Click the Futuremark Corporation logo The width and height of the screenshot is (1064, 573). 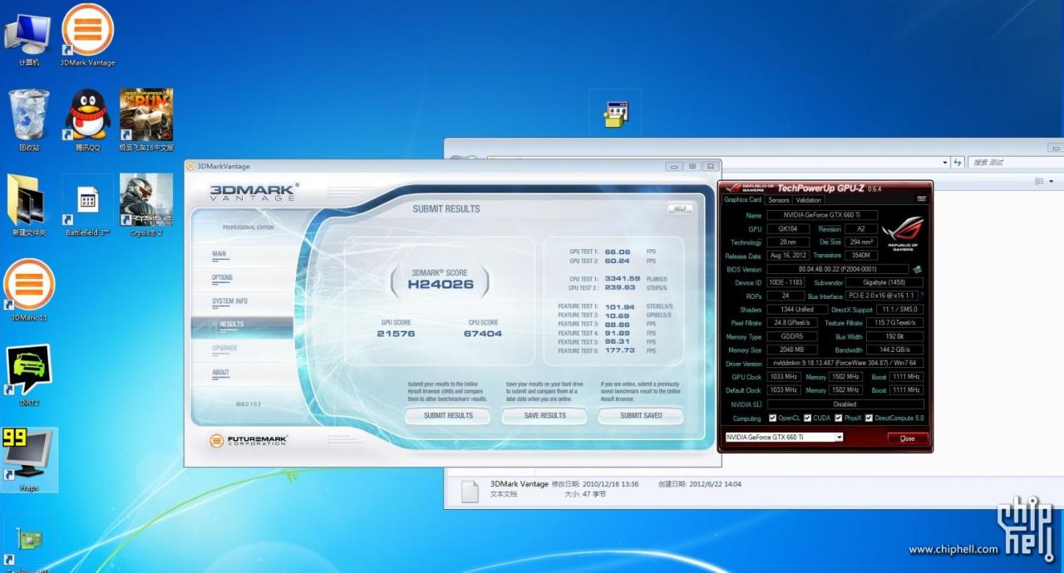(x=247, y=441)
